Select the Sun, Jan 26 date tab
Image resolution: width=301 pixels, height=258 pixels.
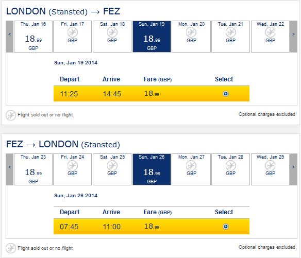[x=152, y=169]
